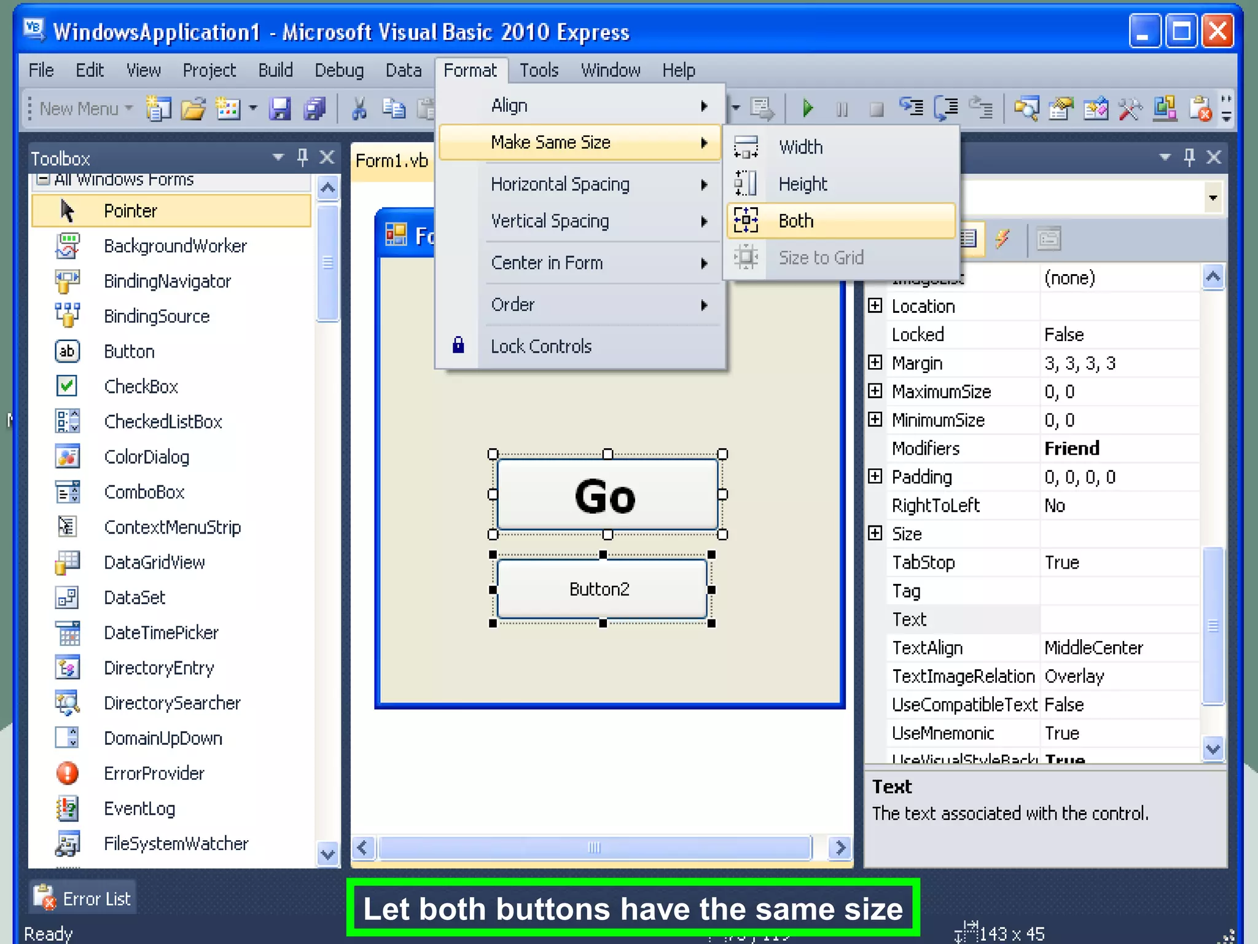Click the Open File folder icon
This screenshot has height=944, width=1258.
pyautogui.click(x=193, y=109)
